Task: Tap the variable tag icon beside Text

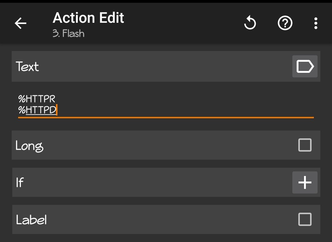Action: tap(305, 66)
